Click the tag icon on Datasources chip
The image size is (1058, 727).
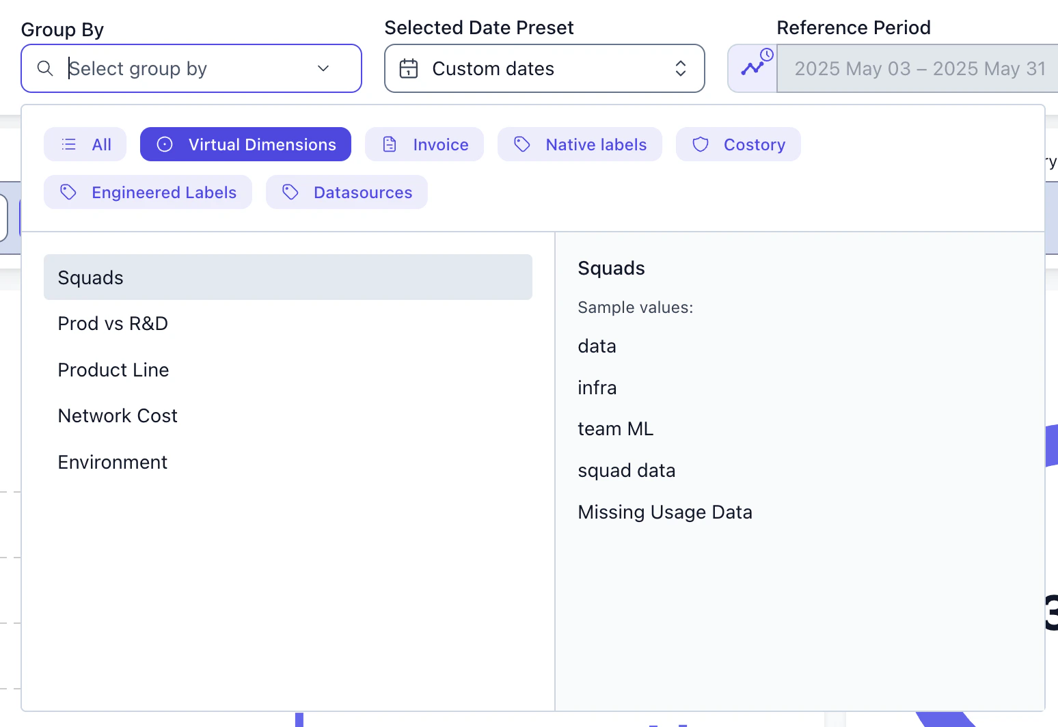pyautogui.click(x=290, y=192)
